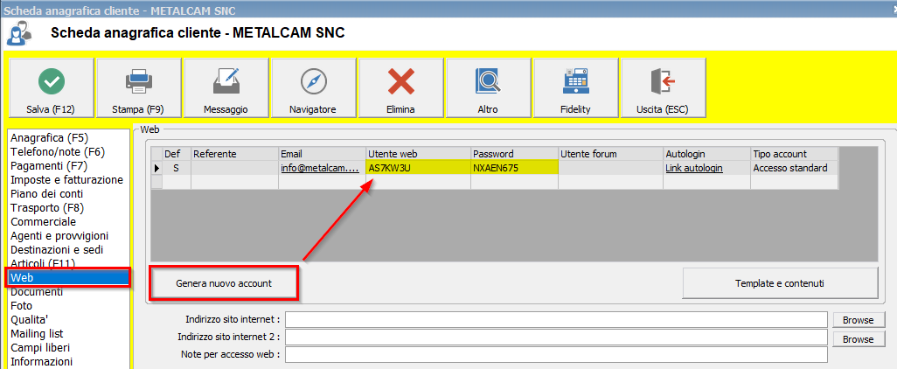The width and height of the screenshot is (897, 369).
Task: Click the Elimina red X icon
Action: point(400,81)
